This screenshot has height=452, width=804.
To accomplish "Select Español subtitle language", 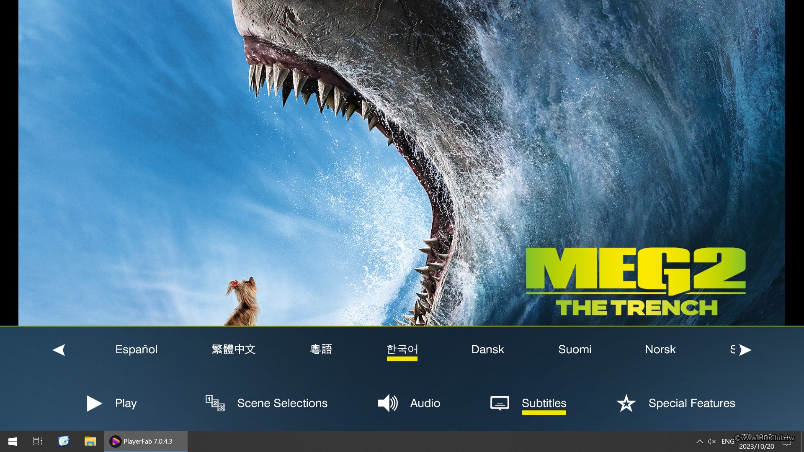I will [x=137, y=349].
